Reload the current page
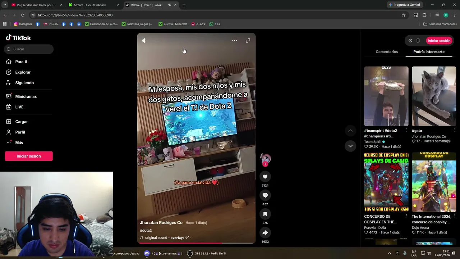This screenshot has width=460, height=259. tap(23, 15)
